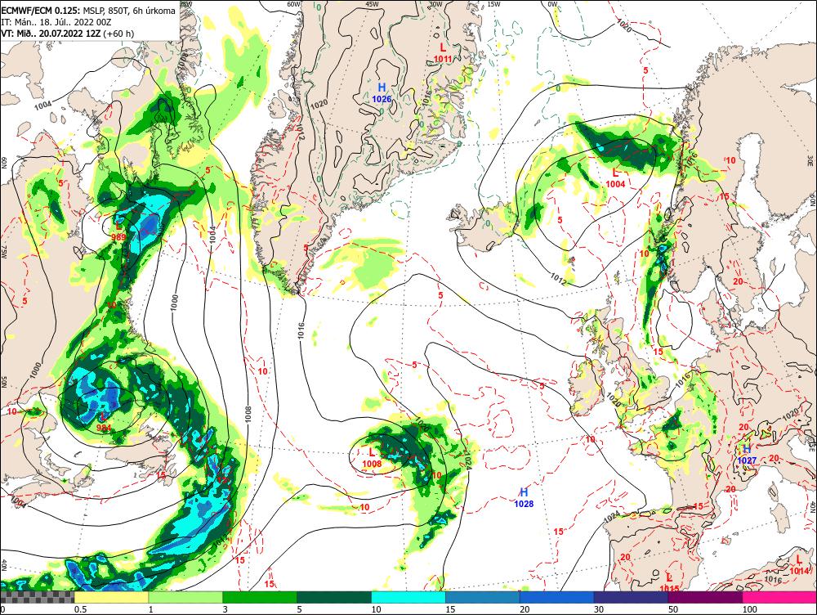
Task: Click the low labeled L 1011 over northeast Greenland
Action: (x=443, y=52)
